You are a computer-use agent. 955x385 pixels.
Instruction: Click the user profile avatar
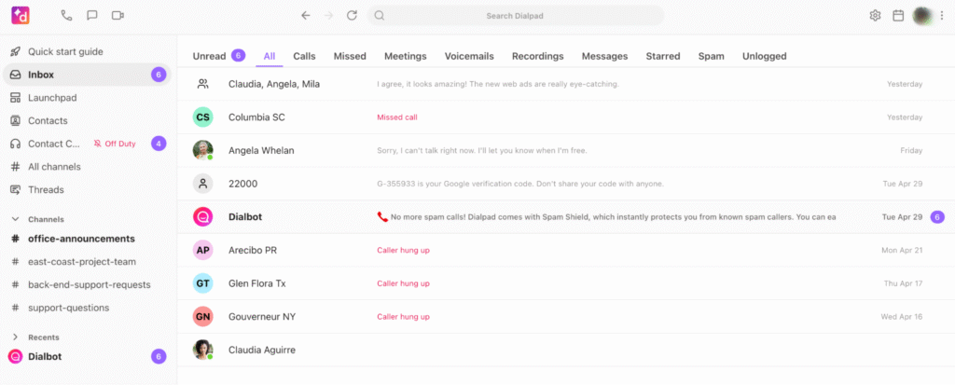tap(921, 16)
